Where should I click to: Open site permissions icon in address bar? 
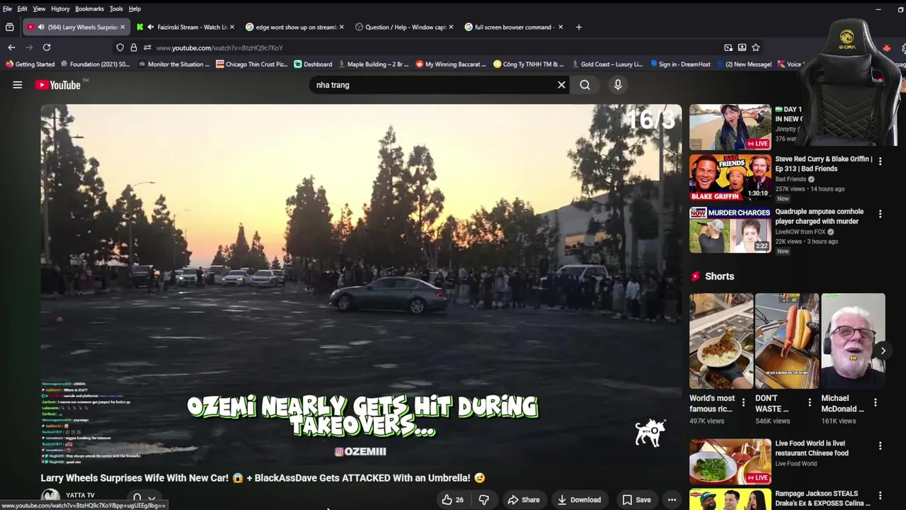point(147,47)
